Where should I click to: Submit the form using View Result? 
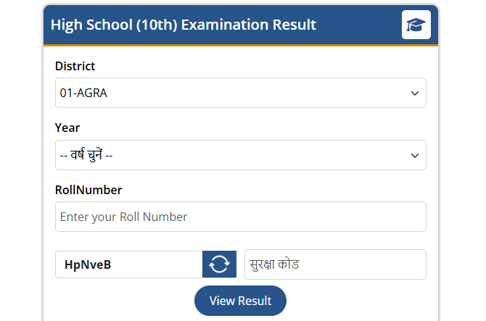[x=240, y=301]
